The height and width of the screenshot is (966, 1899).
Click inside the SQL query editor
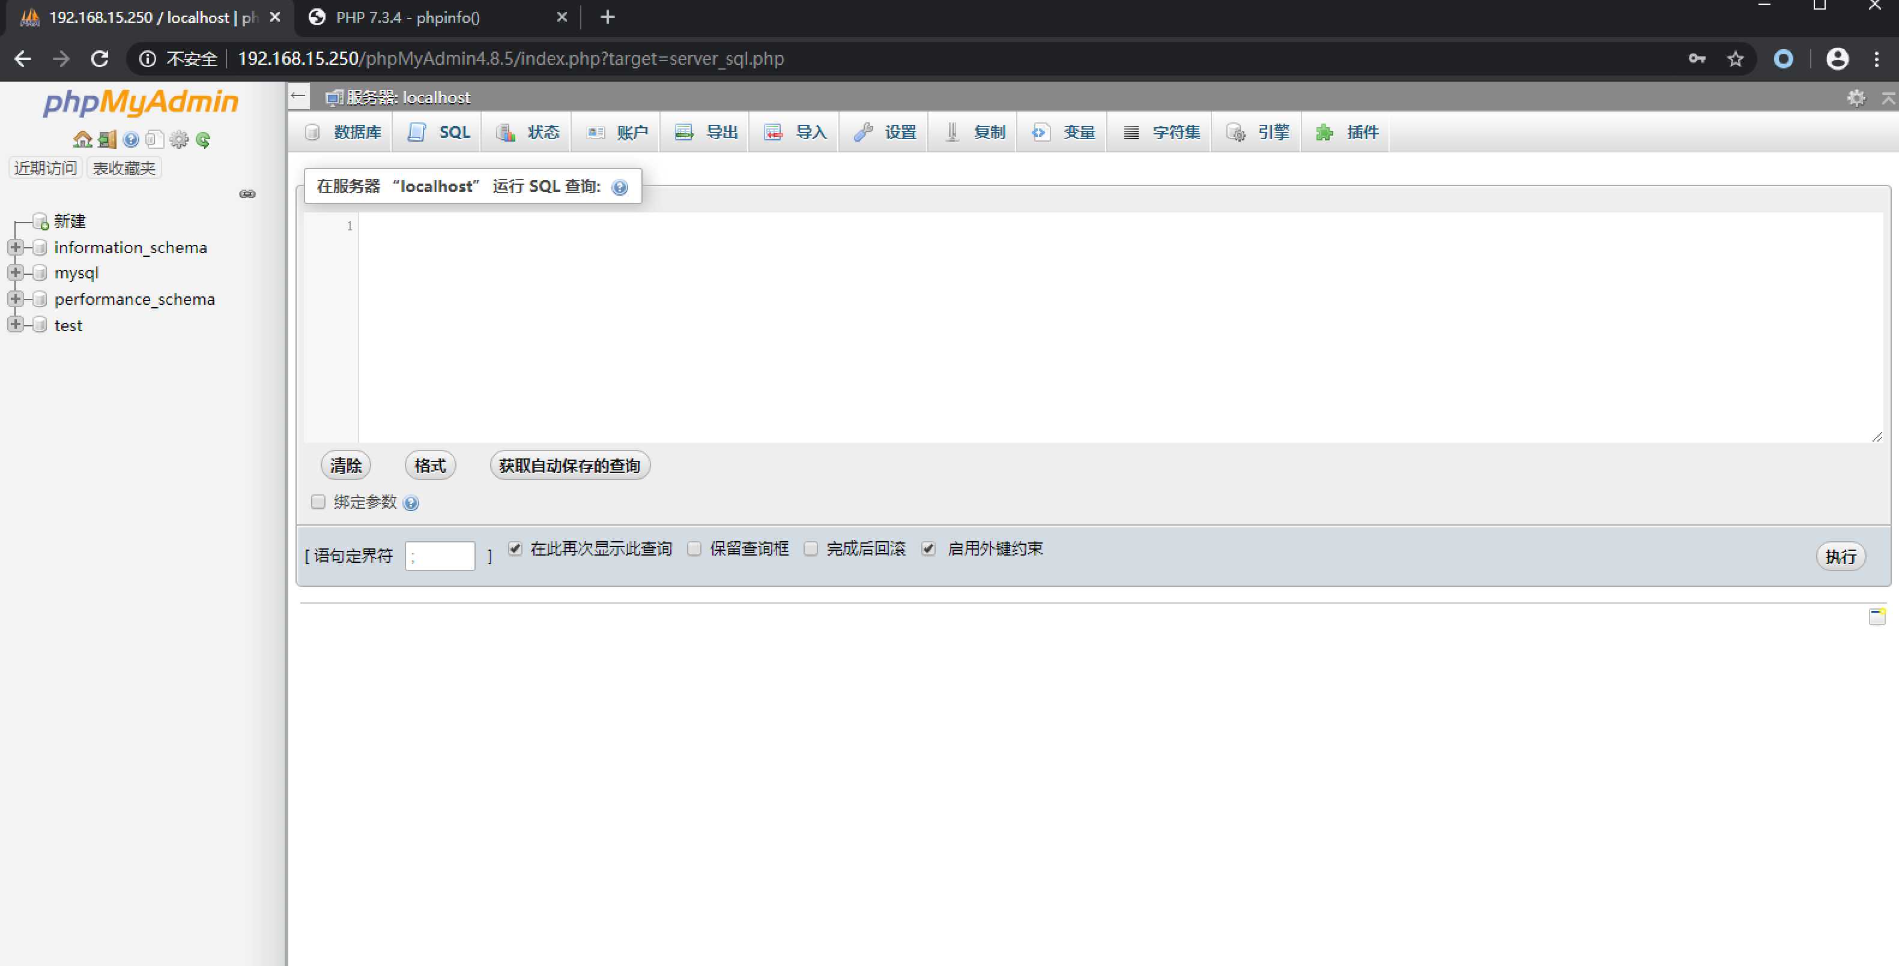1120,328
